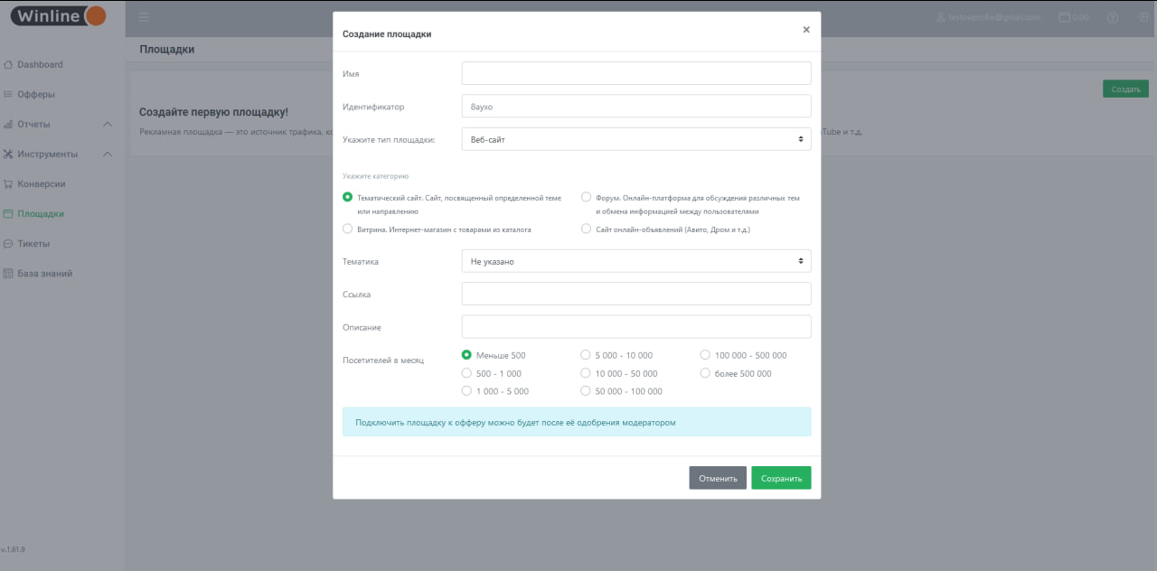The image size is (1157, 571).
Task: Open the Укажите тип площадки dropdown
Action: coord(635,139)
